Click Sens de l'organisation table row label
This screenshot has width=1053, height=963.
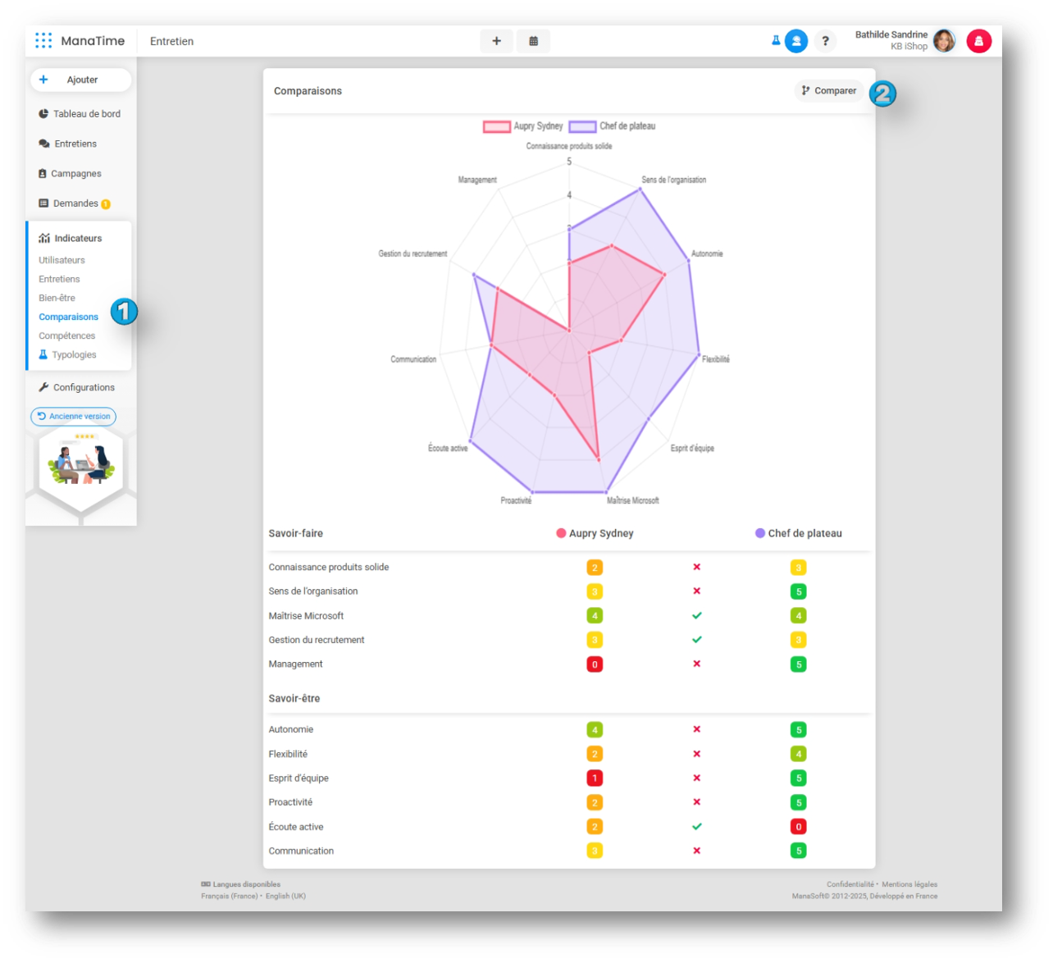pyautogui.click(x=312, y=591)
